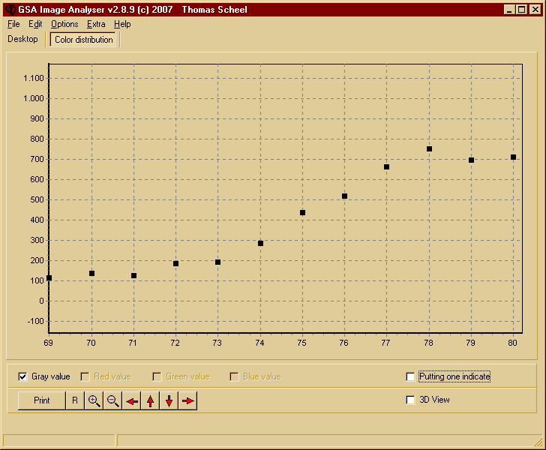
Task: Move the plot using the red down arrow
Action: [169, 400]
